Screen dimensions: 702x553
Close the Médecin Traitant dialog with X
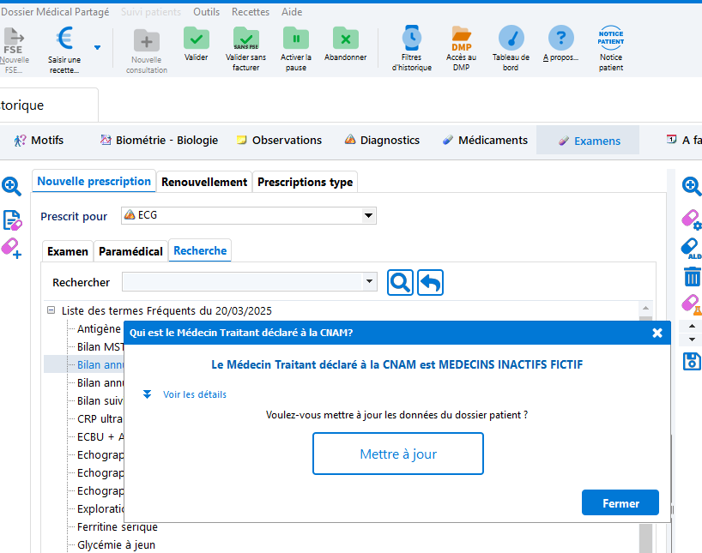tap(657, 333)
